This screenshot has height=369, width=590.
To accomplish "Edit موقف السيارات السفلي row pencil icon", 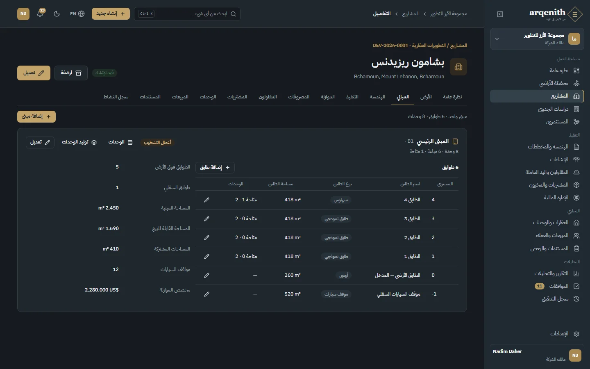I will [207, 294].
